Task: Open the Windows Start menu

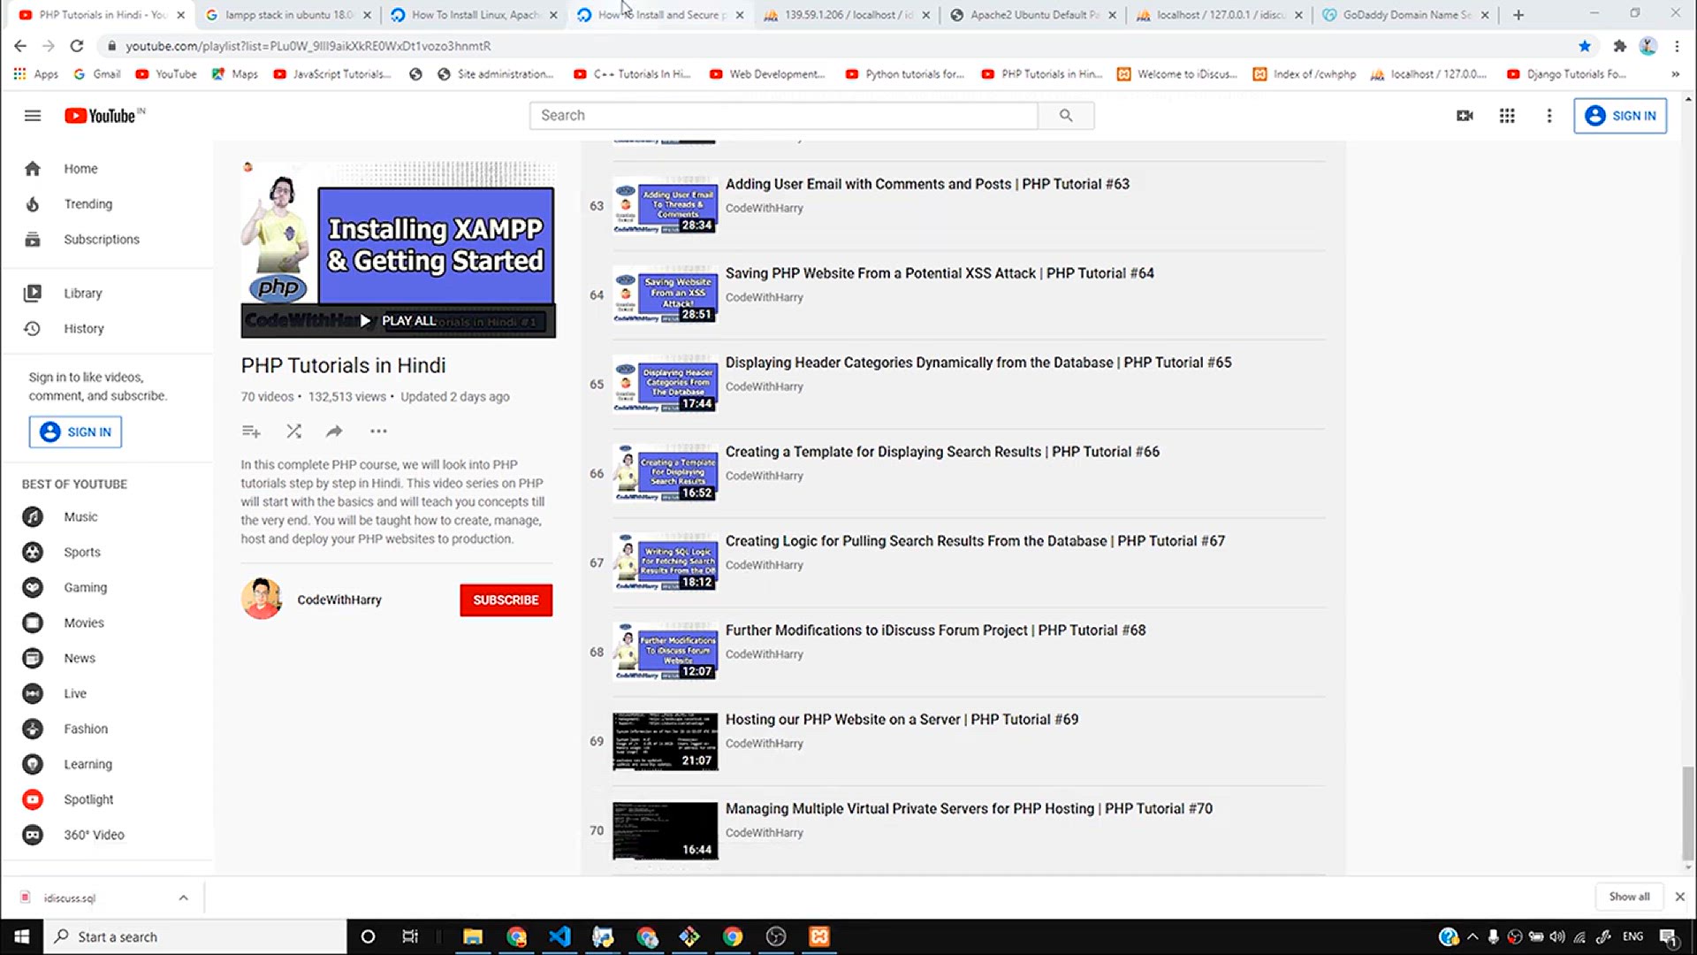Action: pyautogui.click(x=21, y=937)
